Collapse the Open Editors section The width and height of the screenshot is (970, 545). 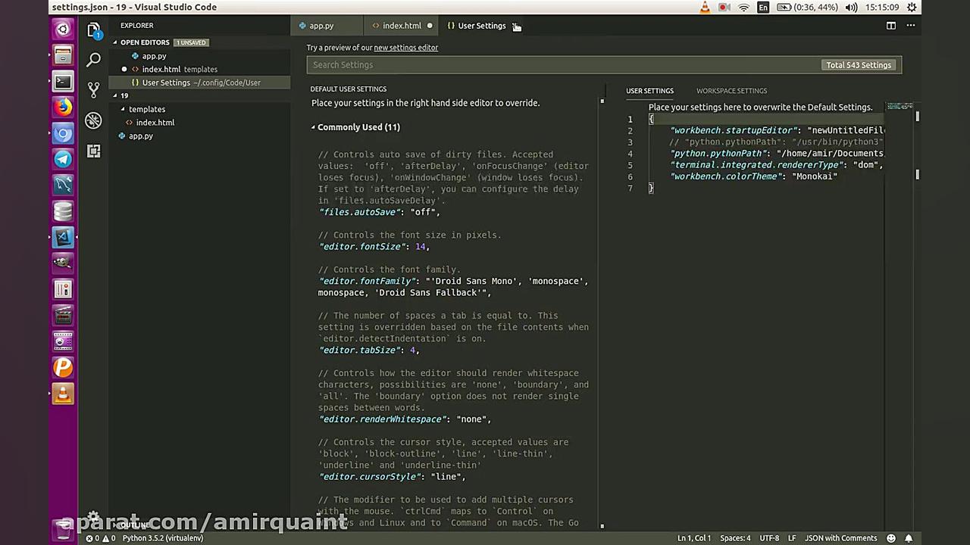coord(144,42)
